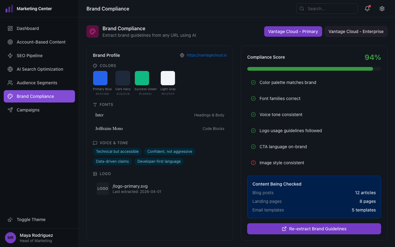The height and width of the screenshot is (247, 395).
Task: Click the Re-extract Brand Guidelines button
Action: (314, 229)
